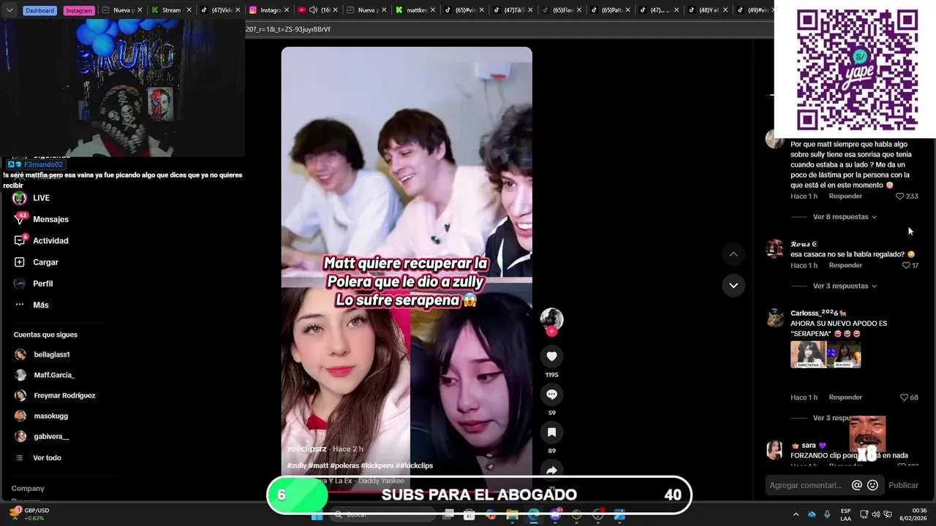This screenshot has height=526, width=936.
Task: Like the video with the heart icon
Action: [x=551, y=357]
